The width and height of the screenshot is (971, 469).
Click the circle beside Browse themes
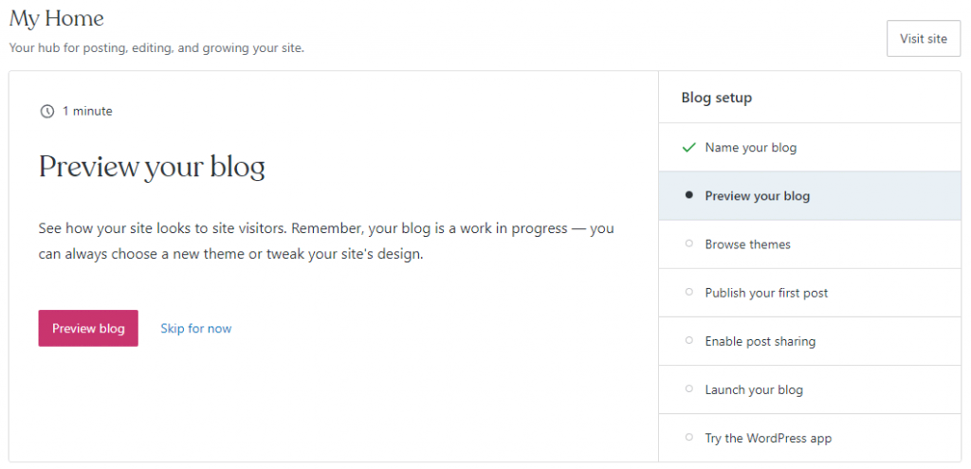tap(688, 244)
